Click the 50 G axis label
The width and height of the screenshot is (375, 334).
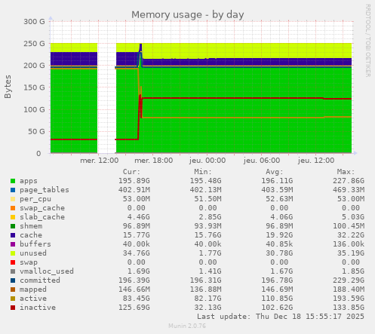click(x=36, y=131)
